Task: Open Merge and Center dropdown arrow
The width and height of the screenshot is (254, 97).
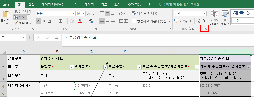Action: pyautogui.click(x=169, y=21)
